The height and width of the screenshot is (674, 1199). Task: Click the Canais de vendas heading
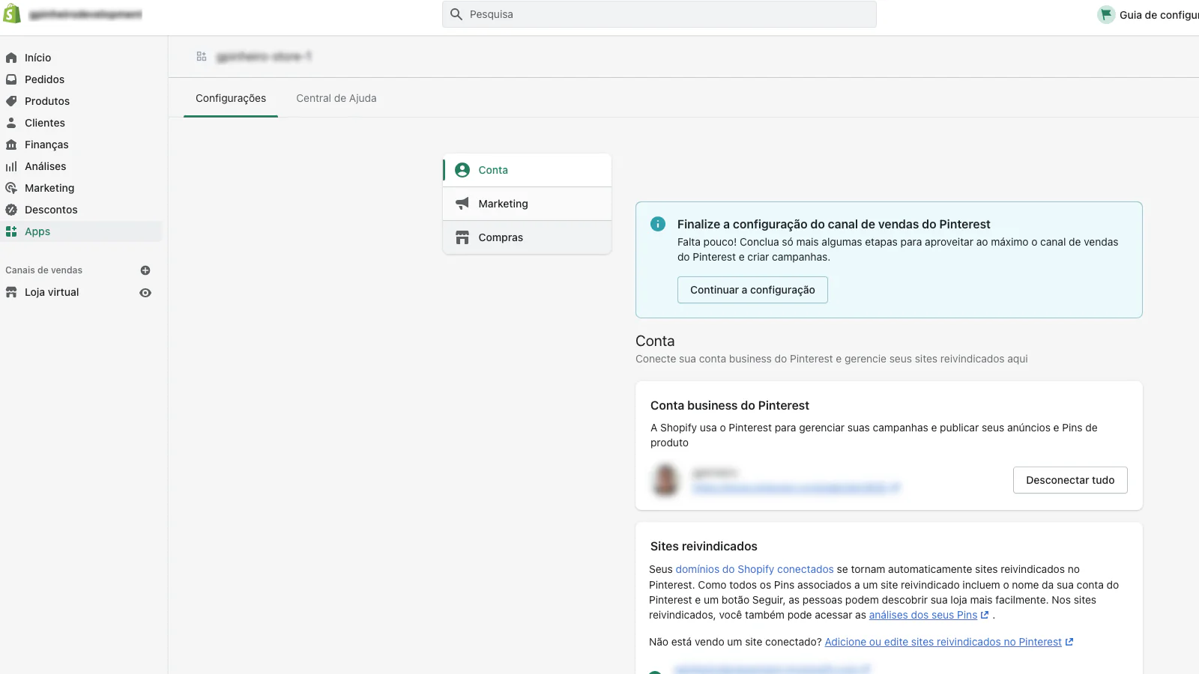[44, 270]
